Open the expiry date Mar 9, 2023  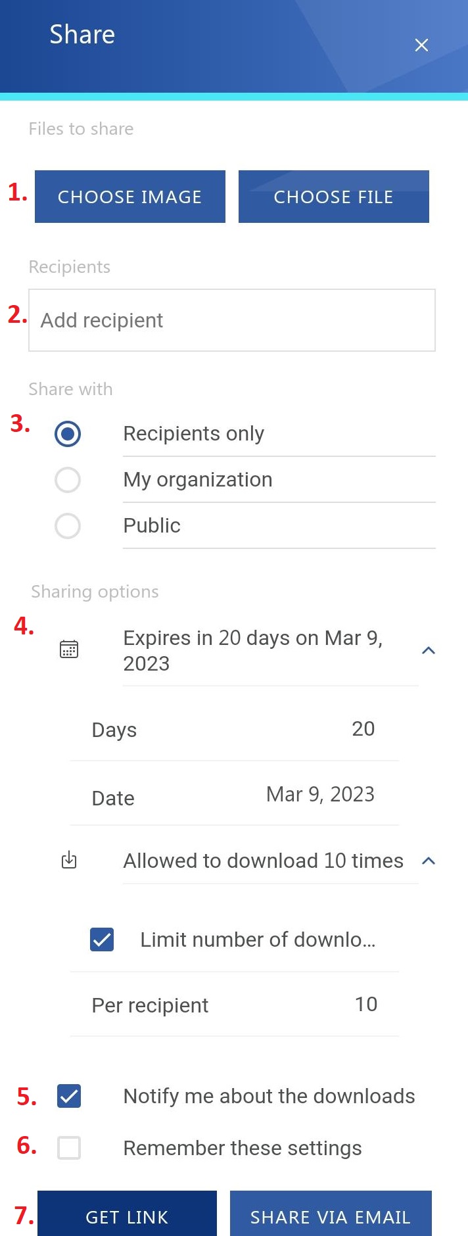point(320,794)
